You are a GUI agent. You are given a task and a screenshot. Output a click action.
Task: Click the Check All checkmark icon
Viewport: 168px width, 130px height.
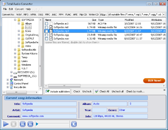[x=97, y=91]
